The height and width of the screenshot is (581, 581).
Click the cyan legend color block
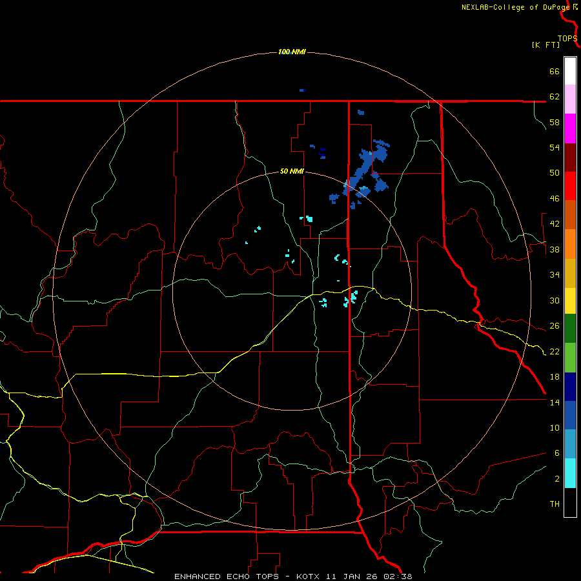pos(570,473)
